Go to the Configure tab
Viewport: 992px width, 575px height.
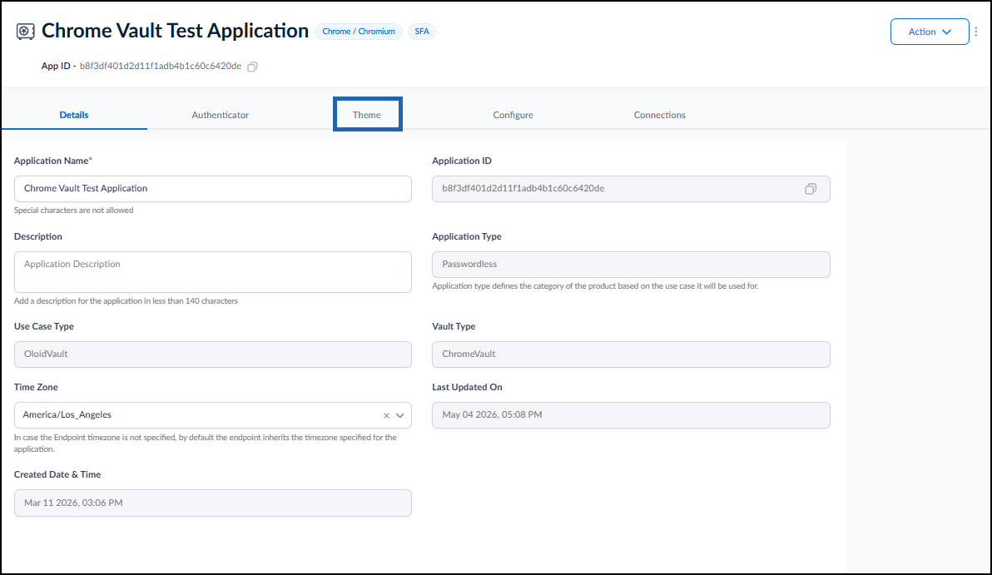(513, 115)
